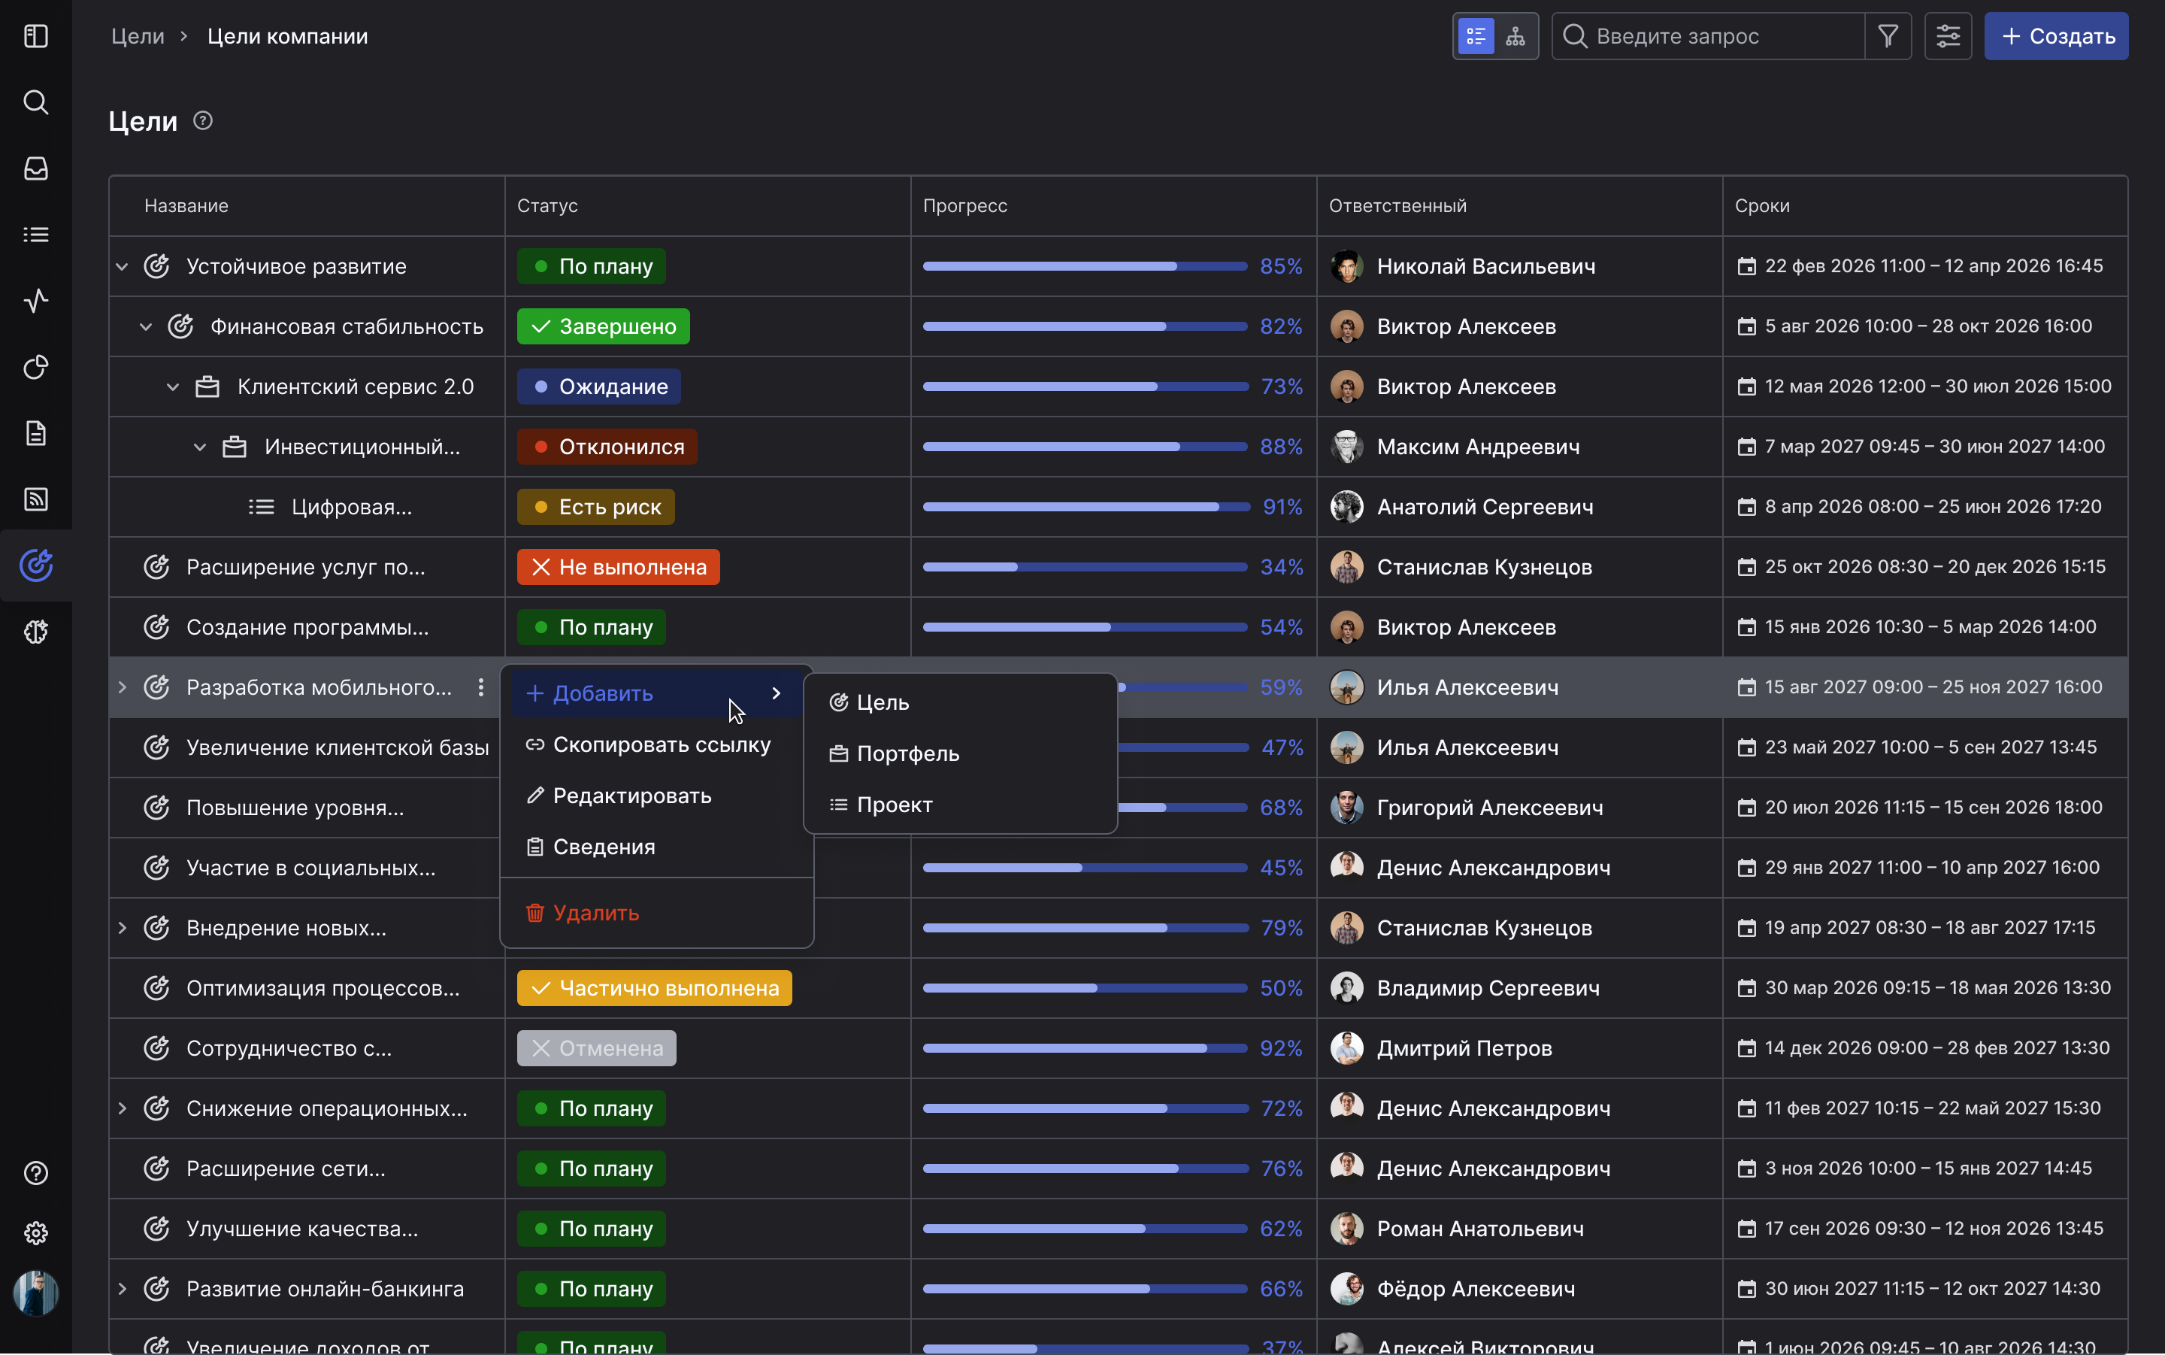The width and height of the screenshot is (2165, 1355).
Task: Select Цель in the add submenu
Action: pyautogui.click(x=960, y=702)
